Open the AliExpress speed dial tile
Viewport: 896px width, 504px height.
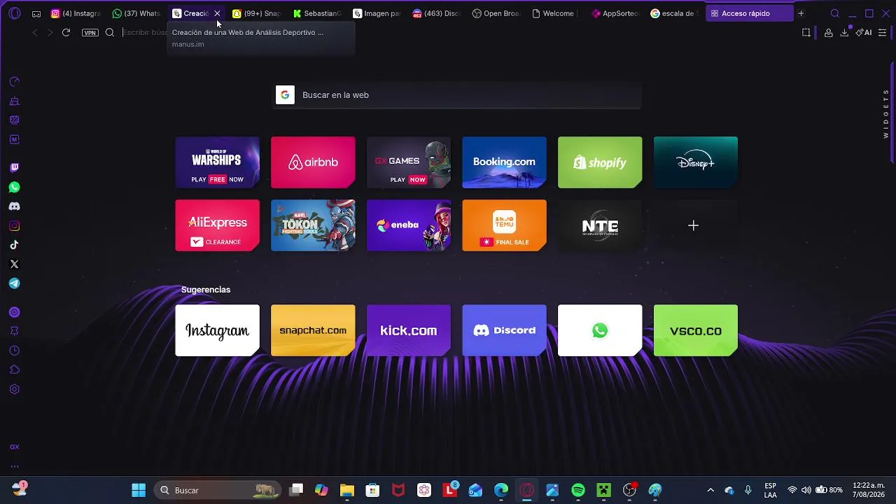point(217,225)
